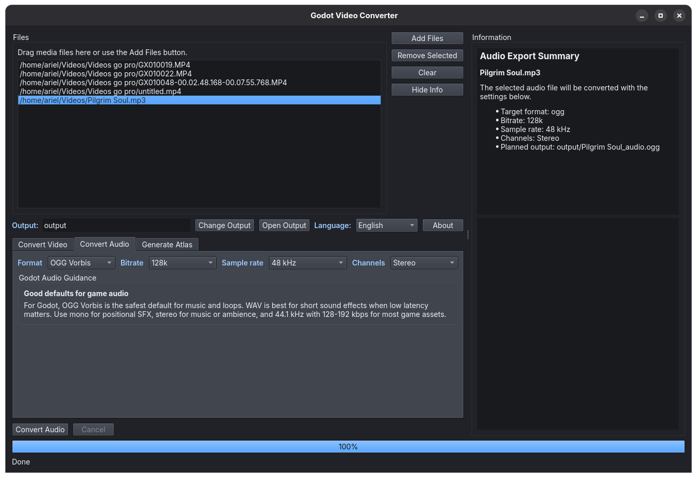The height and width of the screenshot is (478, 697).
Task: Open the Format dropdown showing OGG Vorbis
Action: [81, 263]
